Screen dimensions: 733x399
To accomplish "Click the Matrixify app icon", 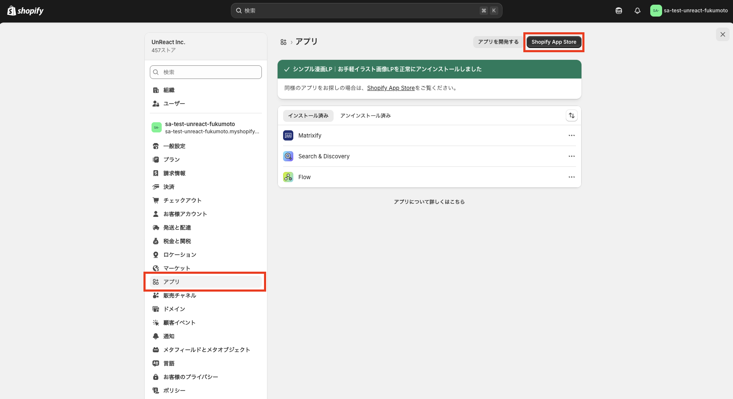I will (x=288, y=135).
